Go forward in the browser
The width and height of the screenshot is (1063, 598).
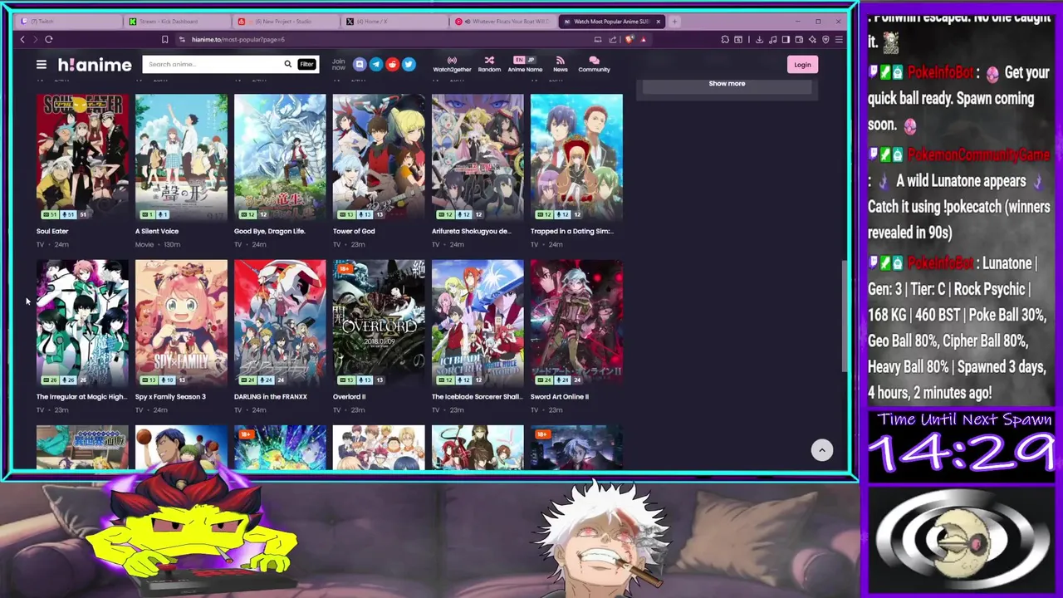click(35, 39)
